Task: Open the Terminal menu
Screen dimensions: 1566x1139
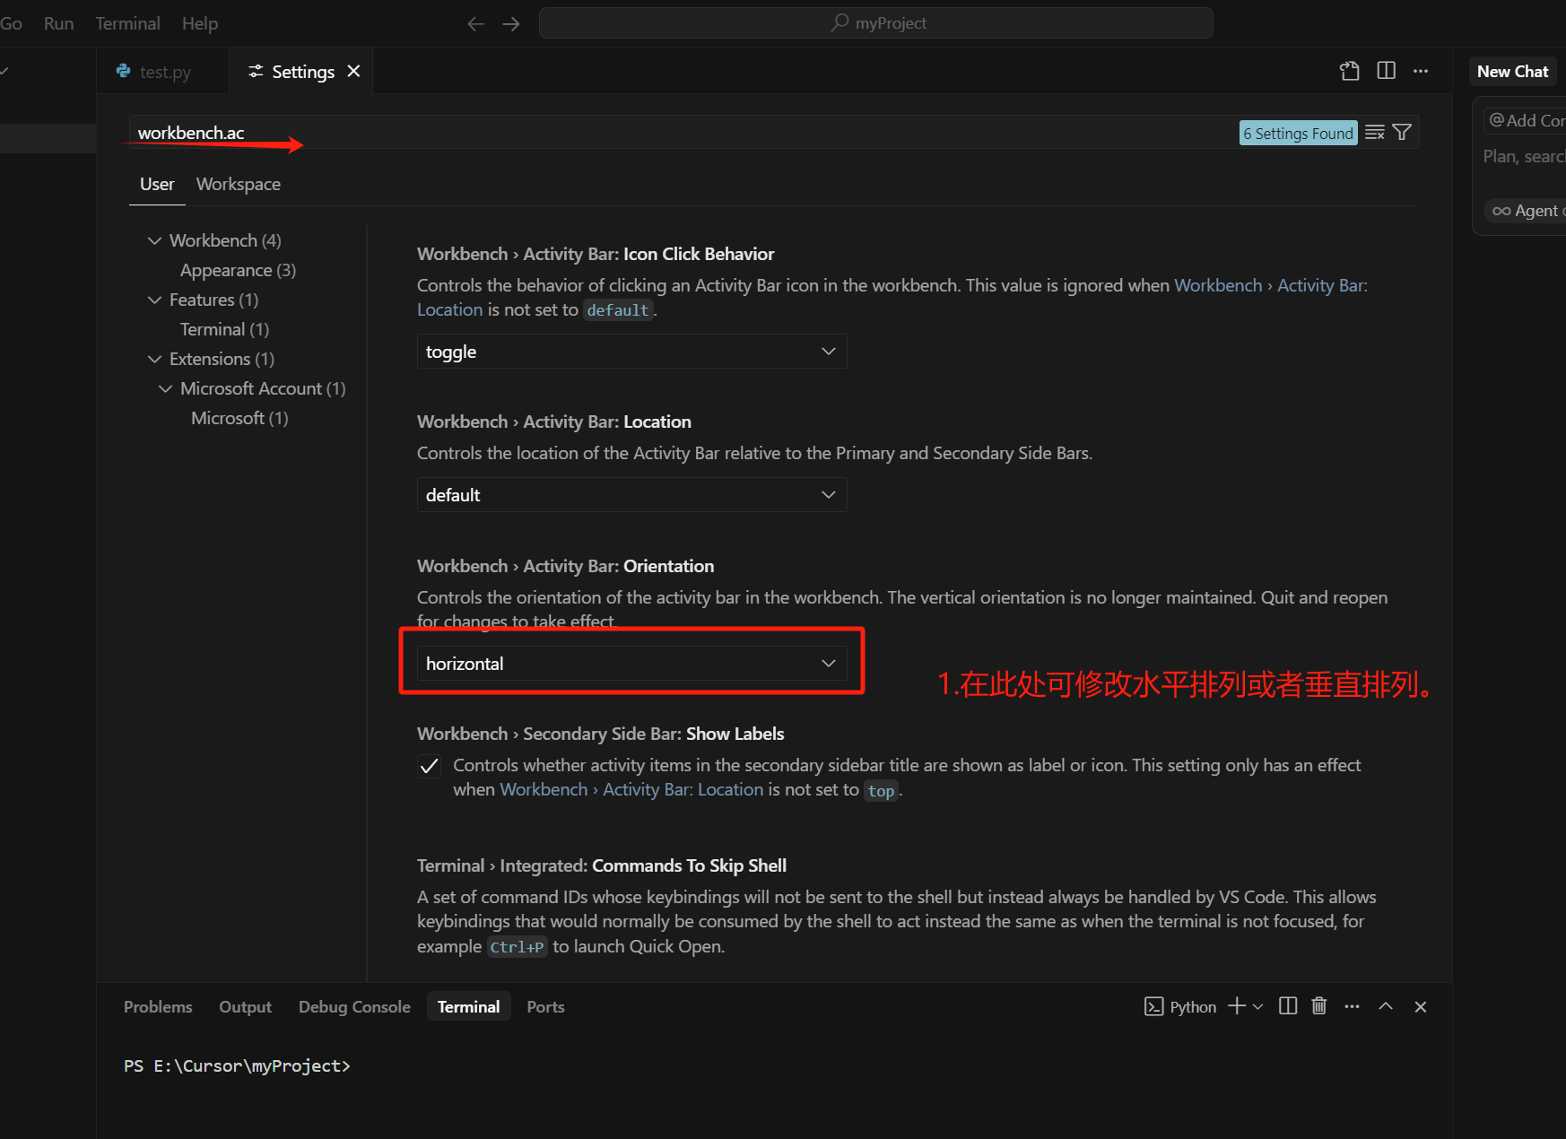Action: [126, 22]
